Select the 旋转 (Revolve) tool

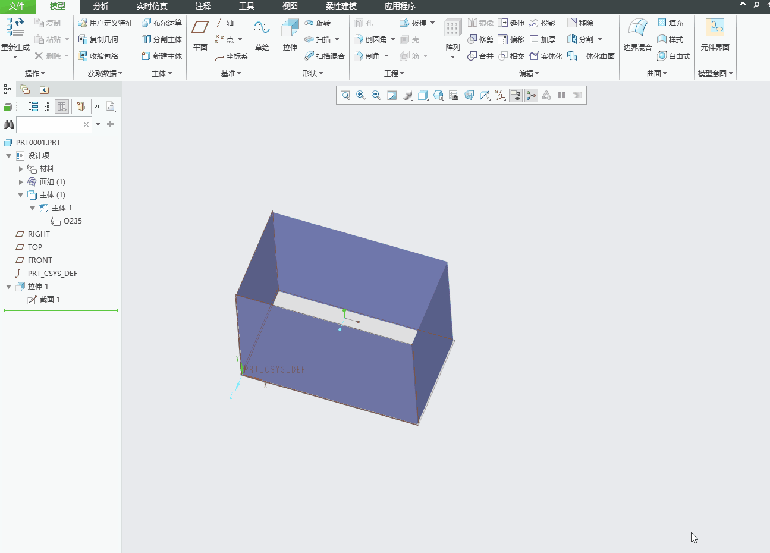[318, 23]
